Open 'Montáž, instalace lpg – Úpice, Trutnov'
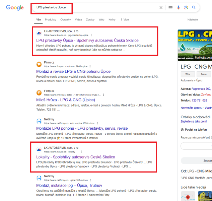The height and width of the screenshot is (201, 212). pyautogui.click(x=69, y=185)
